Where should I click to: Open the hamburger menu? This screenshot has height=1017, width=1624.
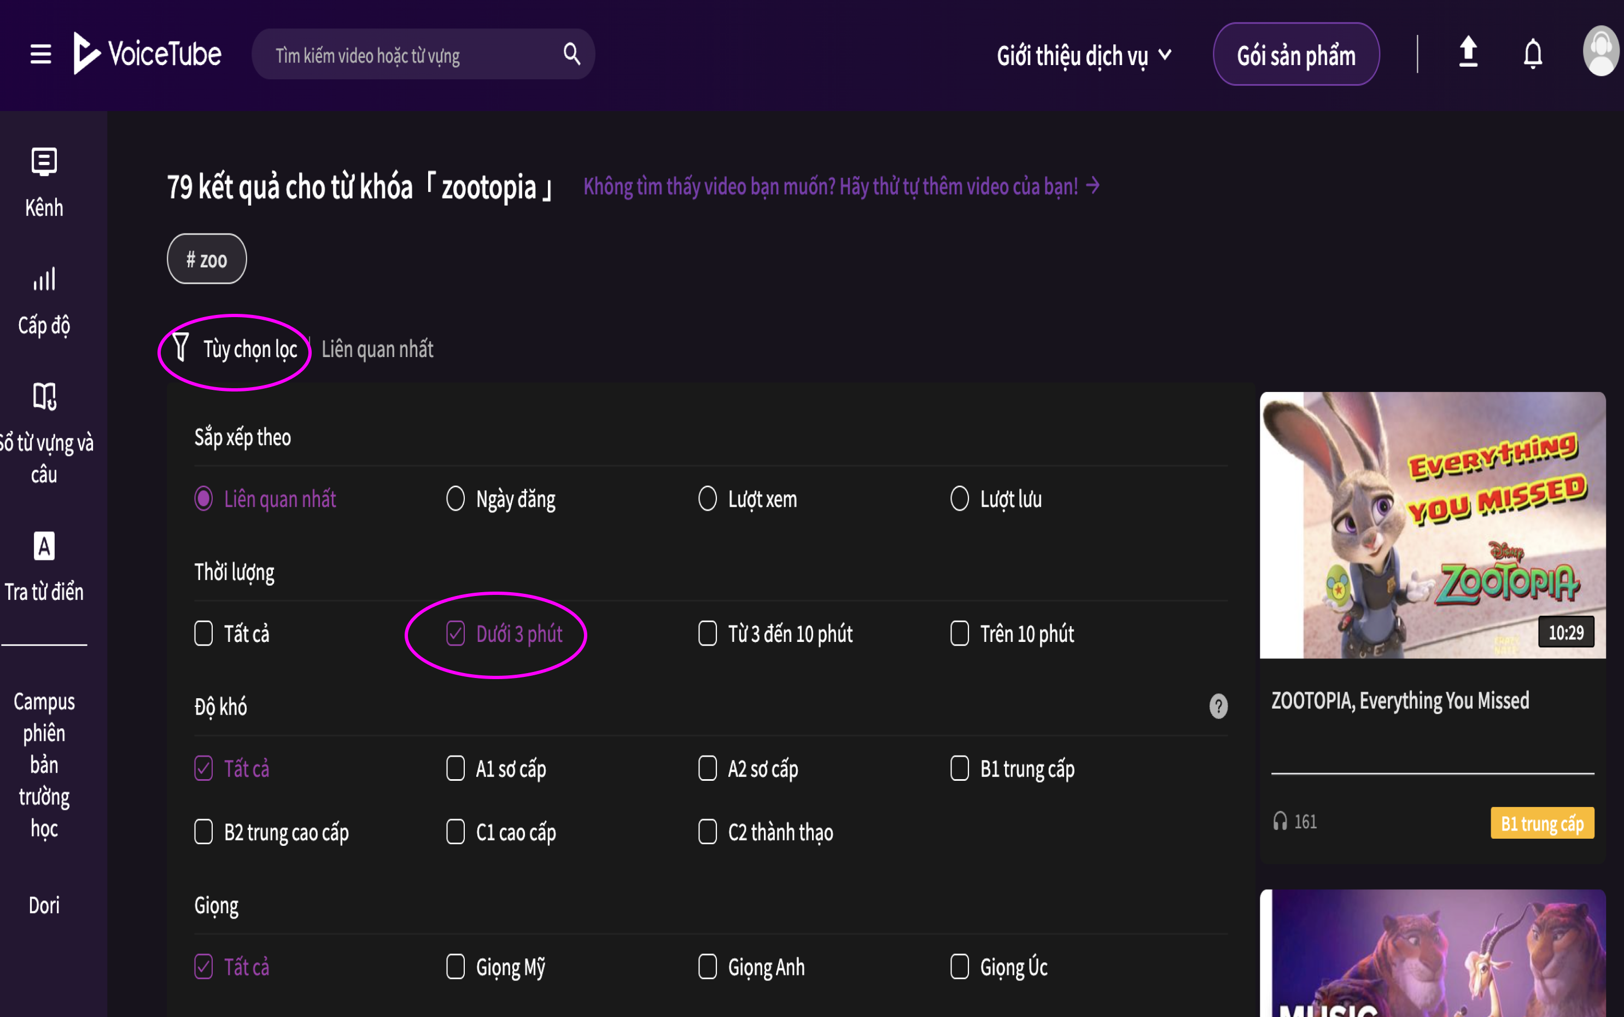click(40, 54)
